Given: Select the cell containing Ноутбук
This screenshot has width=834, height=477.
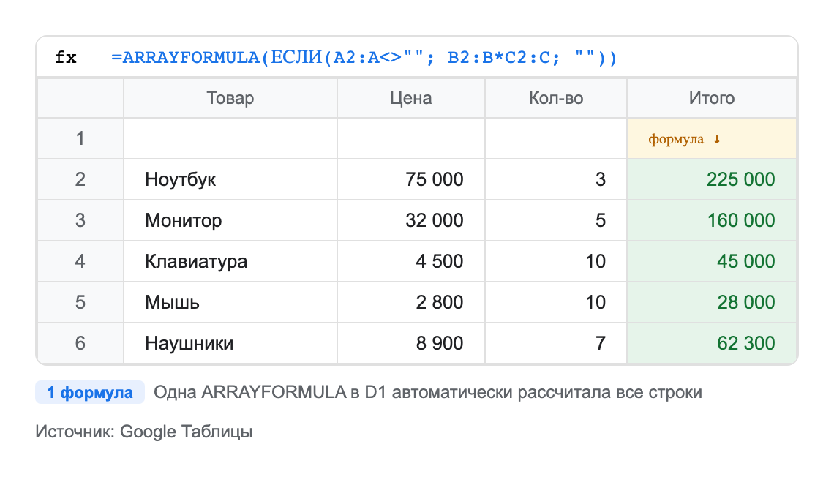Looking at the screenshot, I should click(179, 179).
